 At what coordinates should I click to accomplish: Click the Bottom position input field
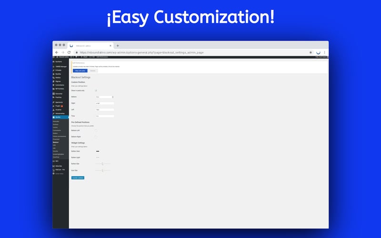click(x=104, y=97)
